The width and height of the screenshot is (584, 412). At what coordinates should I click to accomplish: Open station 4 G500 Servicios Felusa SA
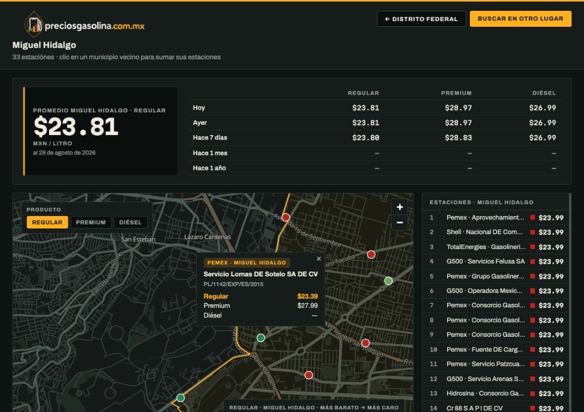(x=496, y=262)
